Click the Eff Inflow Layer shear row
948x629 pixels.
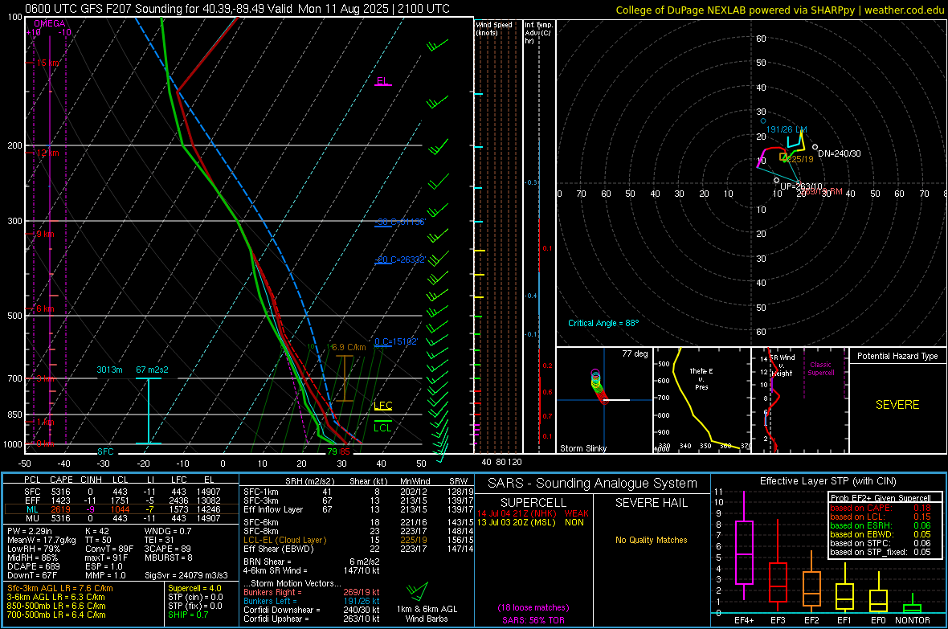click(x=358, y=509)
